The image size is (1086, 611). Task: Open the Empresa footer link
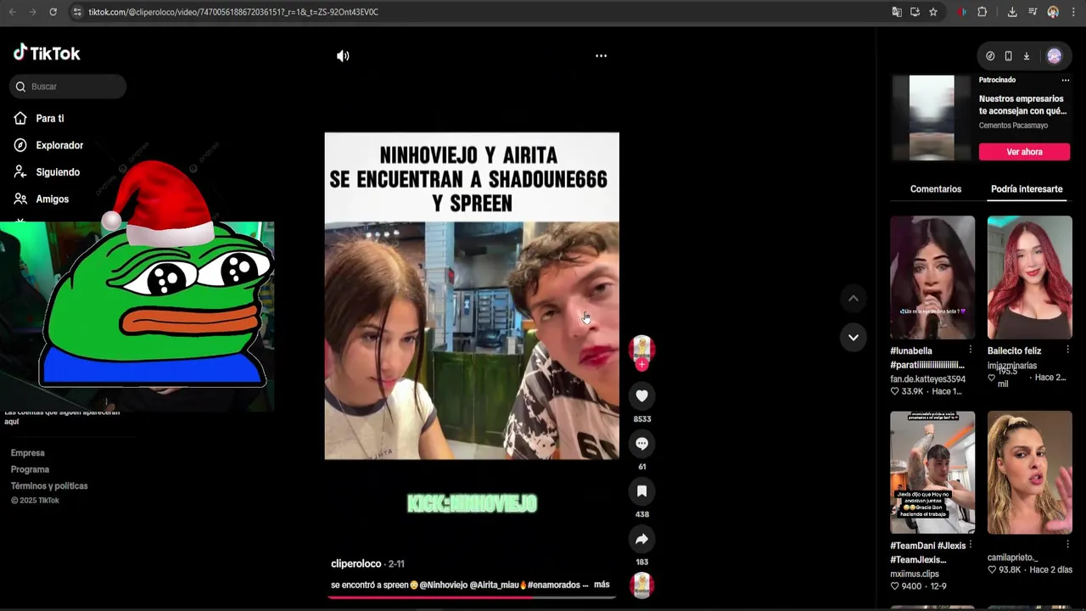pyautogui.click(x=28, y=453)
